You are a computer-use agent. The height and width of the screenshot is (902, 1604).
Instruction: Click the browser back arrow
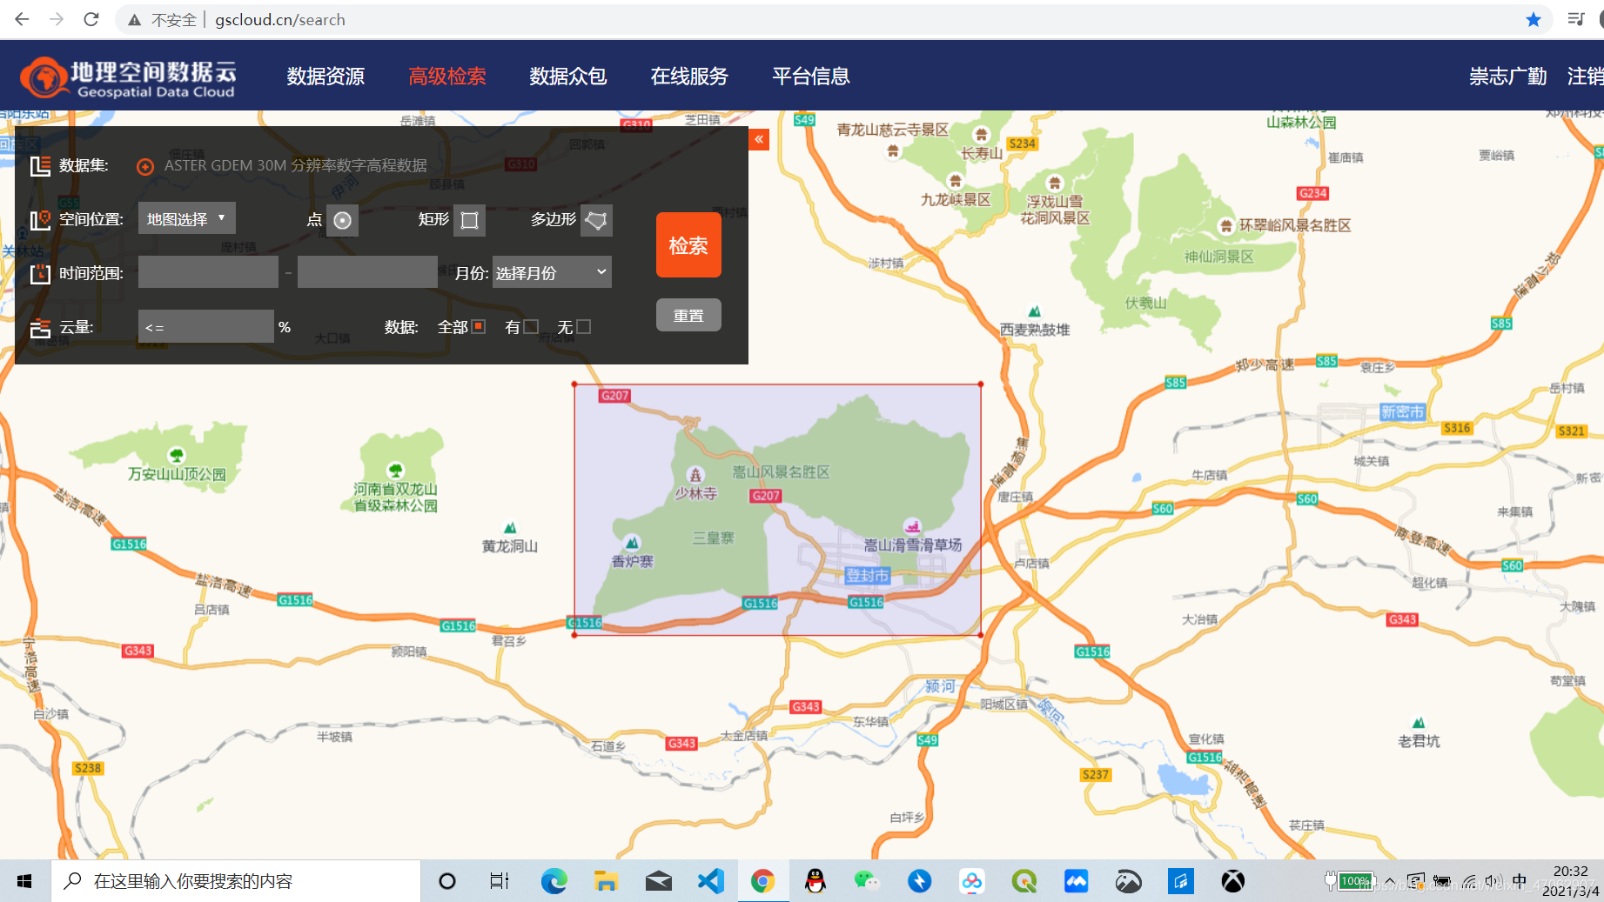[22, 19]
